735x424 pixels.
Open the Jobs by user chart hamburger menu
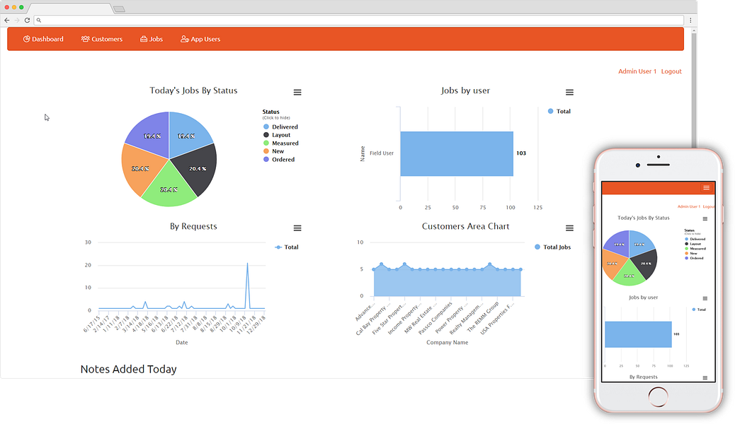(569, 92)
